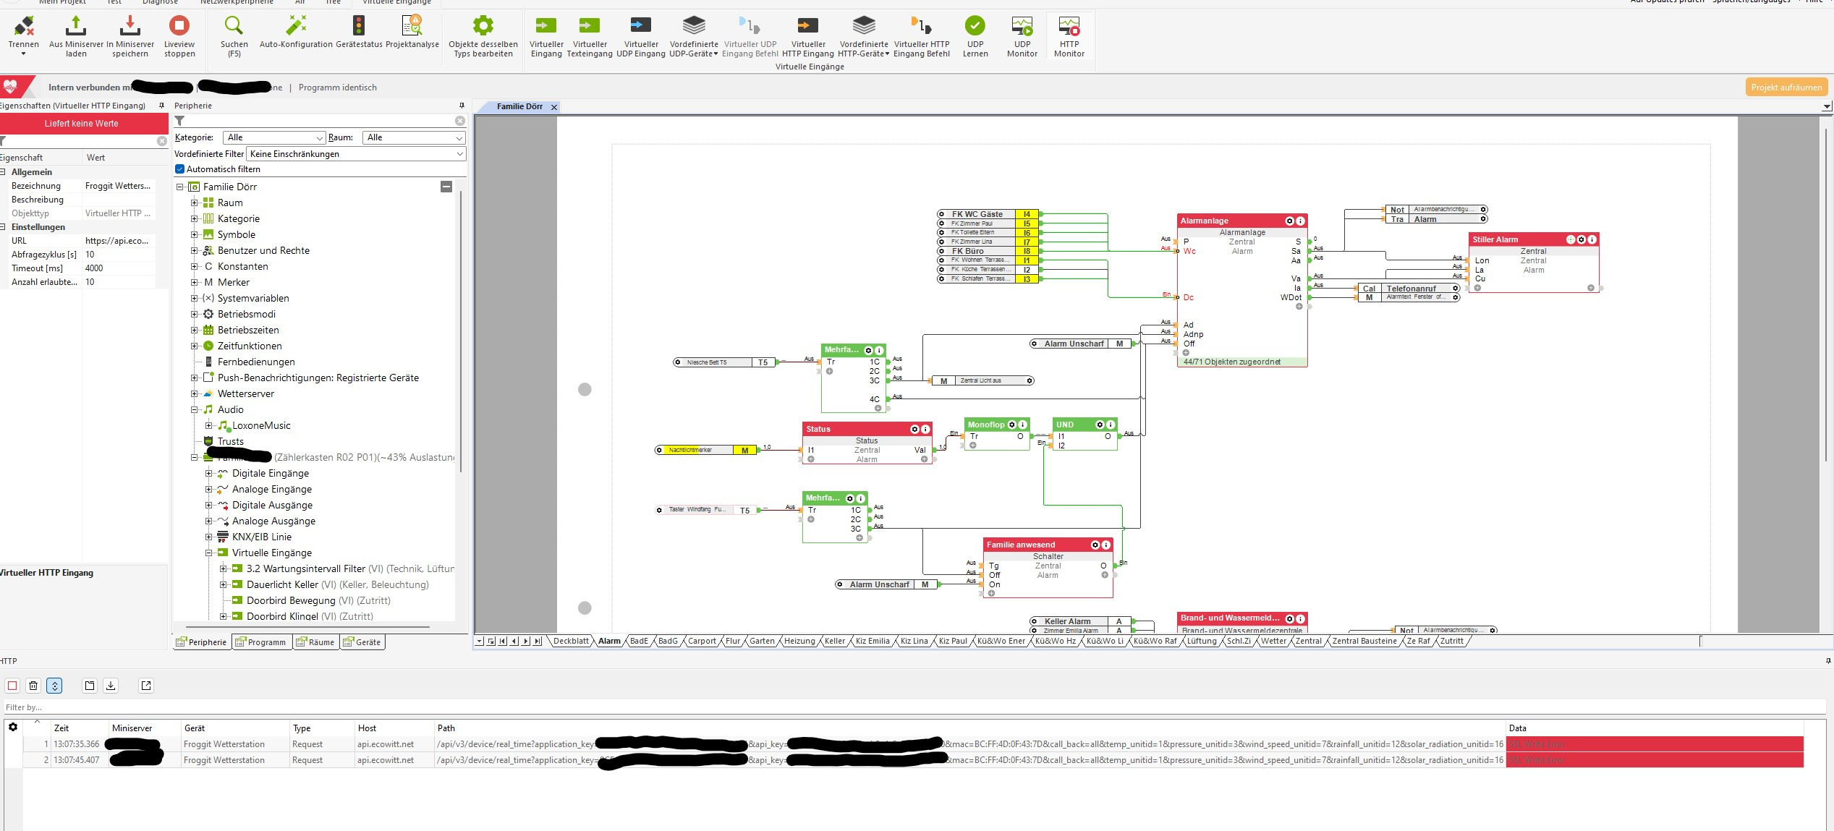Expand the Wetterserver tree node
The width and height of the screenshot is (1834, 831).
[194, 394]
